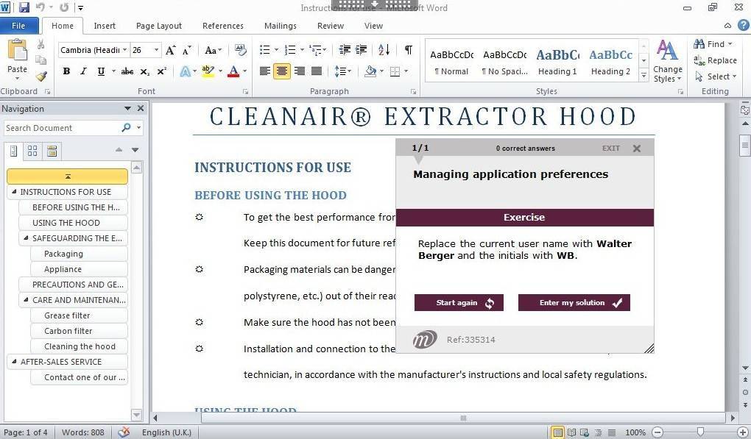Enable center text alignment

tap(282, 71)
